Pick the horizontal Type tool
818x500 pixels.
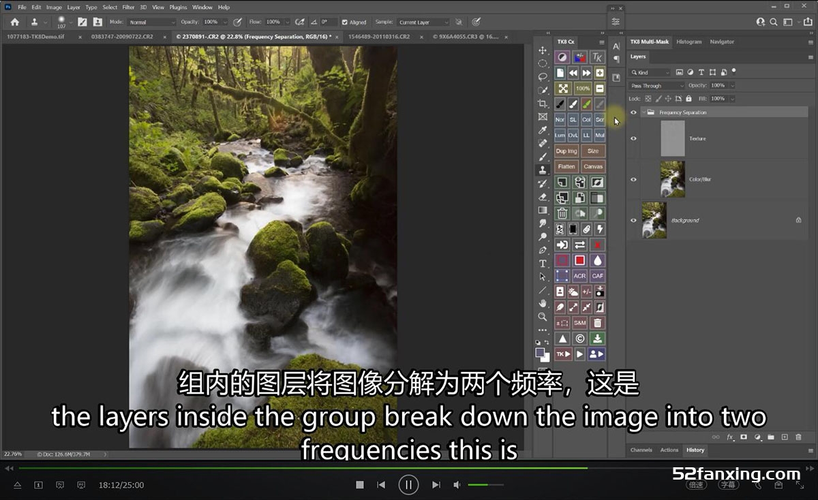[x=543, y=264]
